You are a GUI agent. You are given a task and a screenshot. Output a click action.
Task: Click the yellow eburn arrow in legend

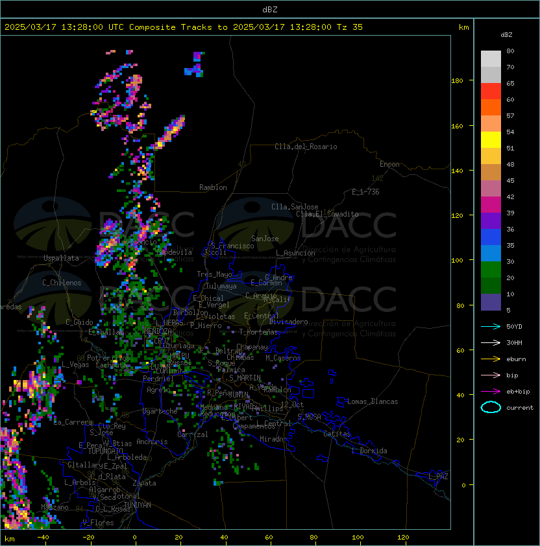[491, 359]
